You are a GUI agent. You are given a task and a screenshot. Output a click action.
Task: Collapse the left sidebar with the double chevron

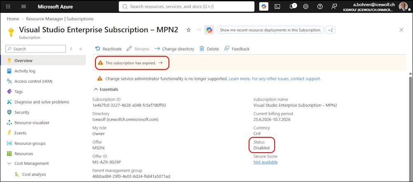[x=81, y=49]
